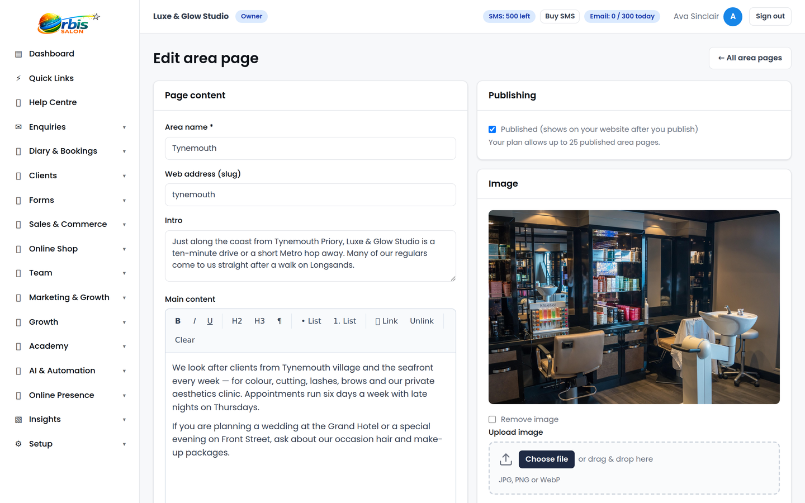
Task: Uncheck the Published checkbox
Action: coord(493,130)
